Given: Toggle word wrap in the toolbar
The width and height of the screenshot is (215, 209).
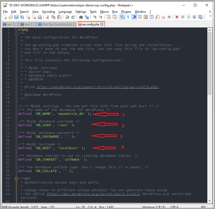Looking at the screenshot, I should click(122, 17).
